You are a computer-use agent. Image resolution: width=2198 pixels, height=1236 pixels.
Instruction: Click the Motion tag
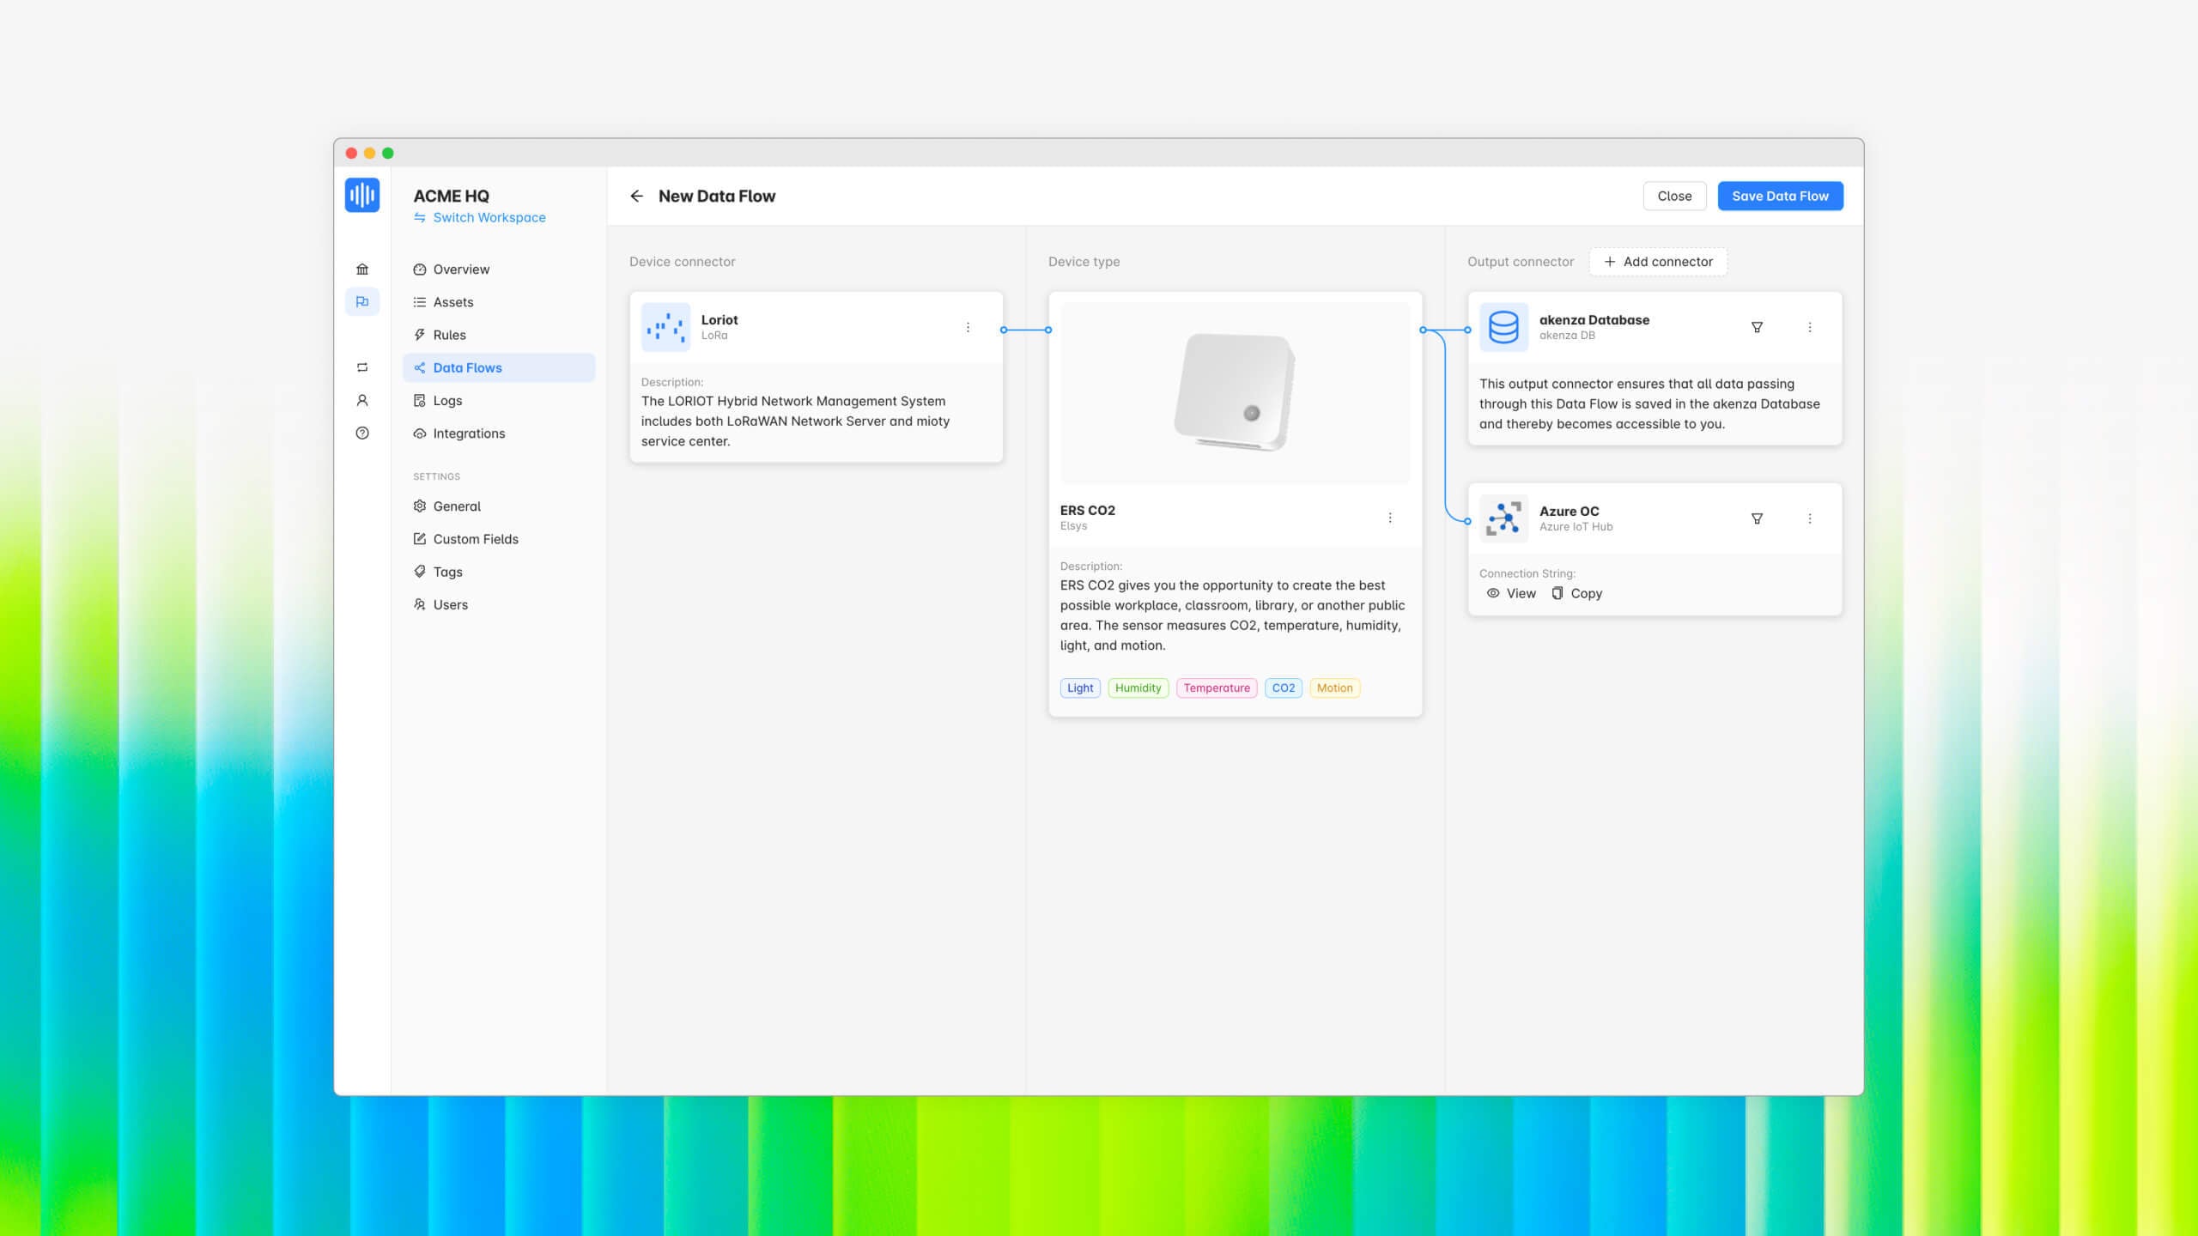pos(1334,688)
